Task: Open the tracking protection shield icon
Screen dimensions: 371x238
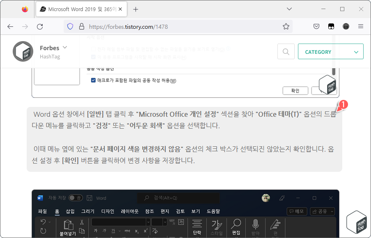Action: point(70,26)
